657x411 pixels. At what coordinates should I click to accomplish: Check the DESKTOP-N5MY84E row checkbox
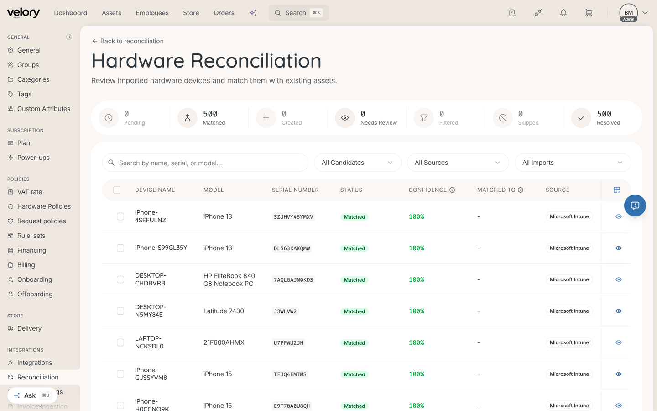pos(120,311)
